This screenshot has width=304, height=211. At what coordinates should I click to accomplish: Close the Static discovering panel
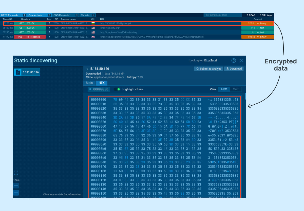click(x=242, y=61)
